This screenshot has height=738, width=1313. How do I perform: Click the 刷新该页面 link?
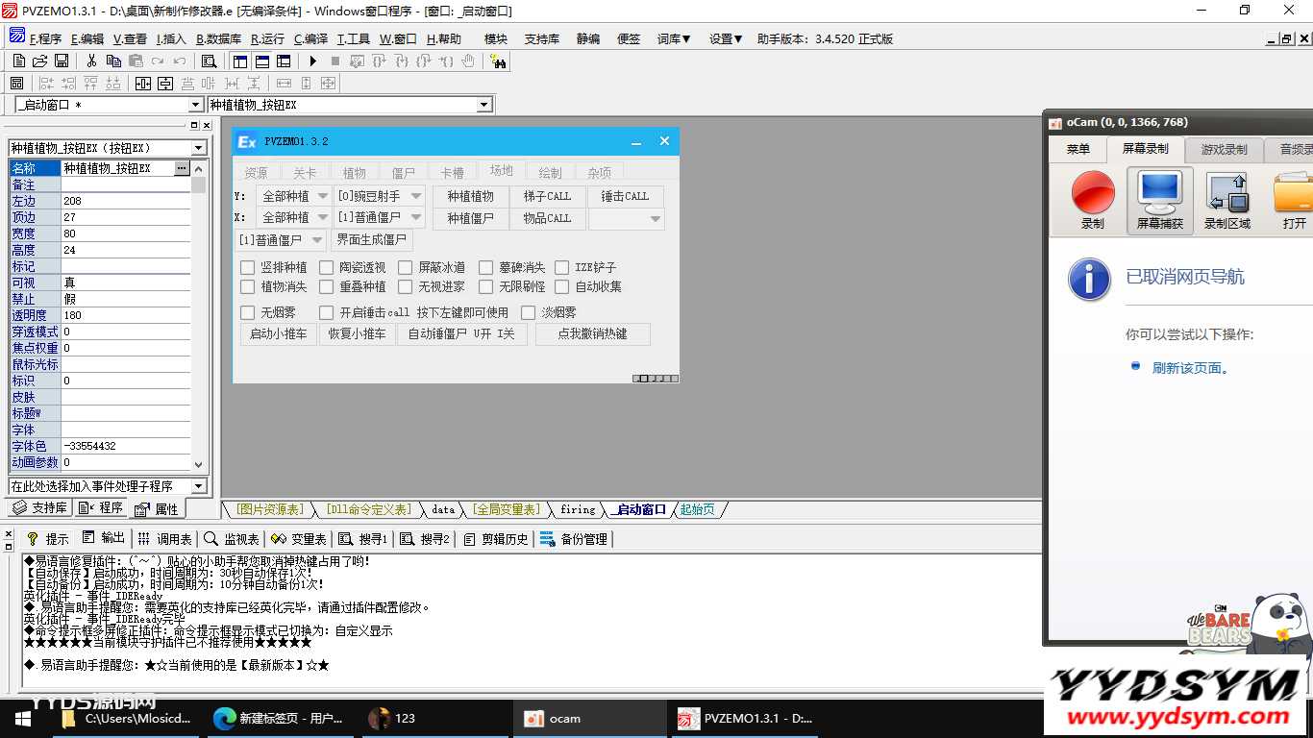coord(1190,368)
